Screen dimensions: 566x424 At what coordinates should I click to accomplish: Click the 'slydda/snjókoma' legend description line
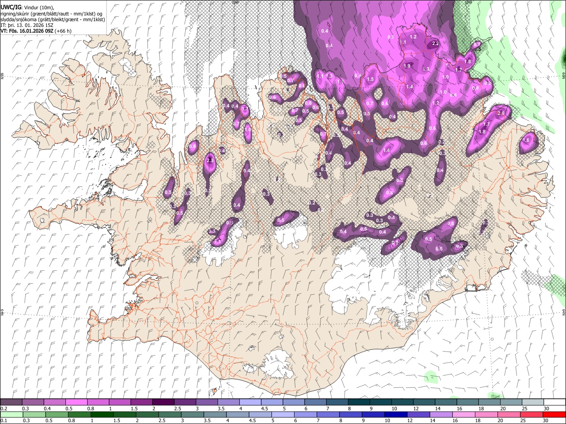tap(53, 19)
